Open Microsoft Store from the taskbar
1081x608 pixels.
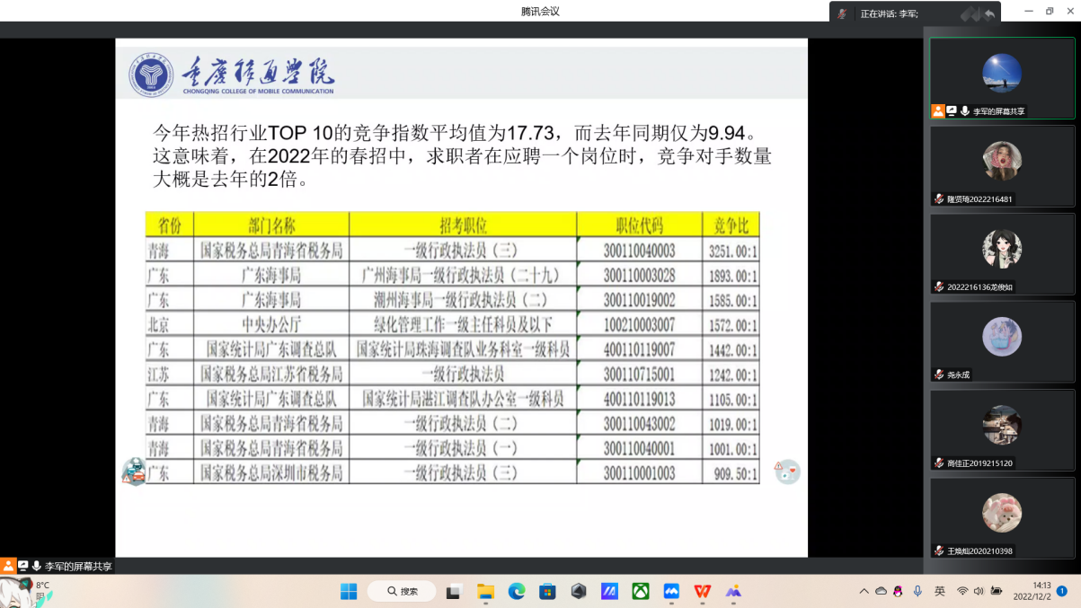[547, 591]
